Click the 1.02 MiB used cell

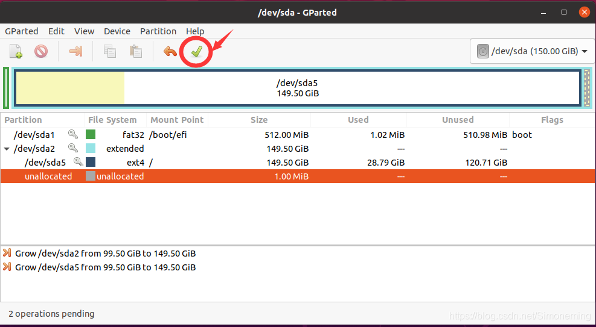[x=387, y=134]
